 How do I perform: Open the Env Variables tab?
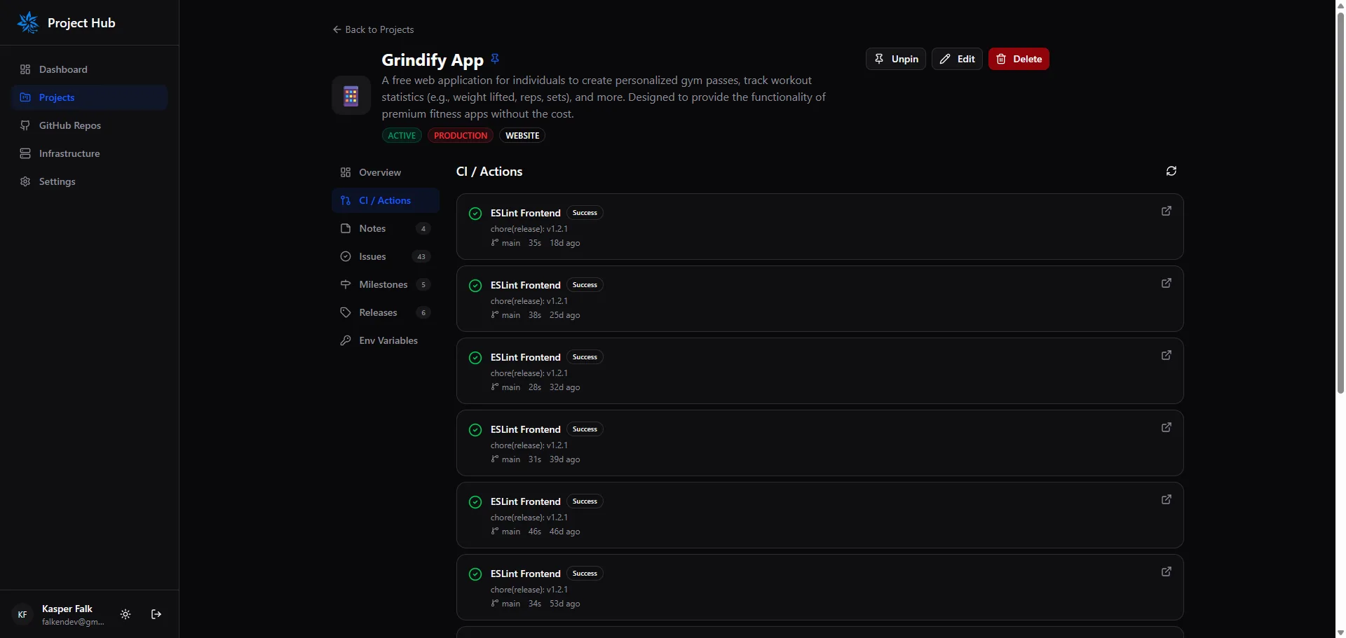(386, 340)
